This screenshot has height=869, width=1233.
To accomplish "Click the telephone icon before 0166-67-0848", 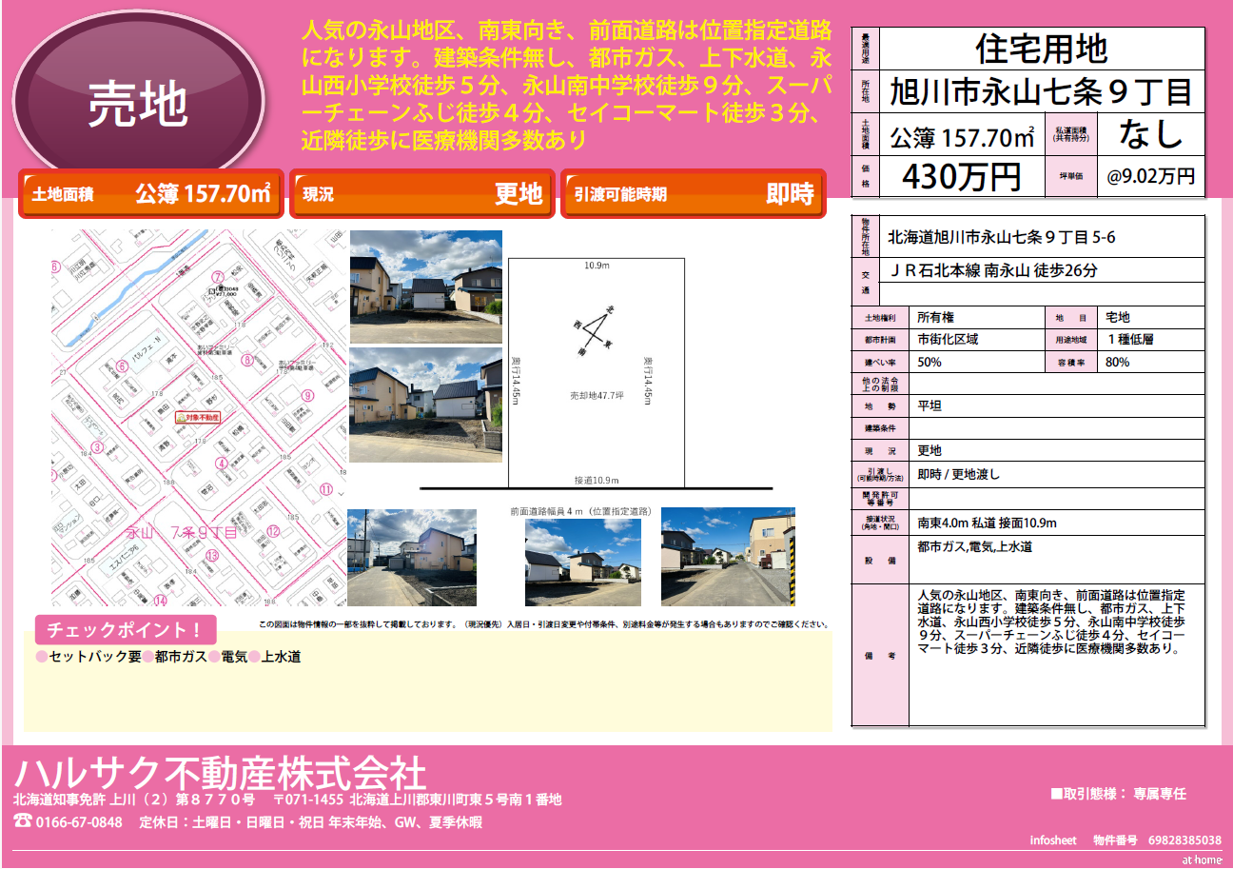I will tap(22, 822).
